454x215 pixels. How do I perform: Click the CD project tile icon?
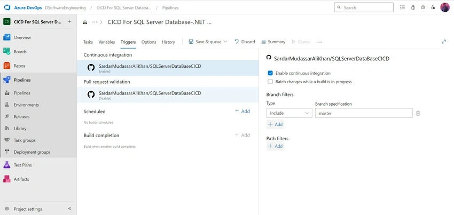click(6, 22)
